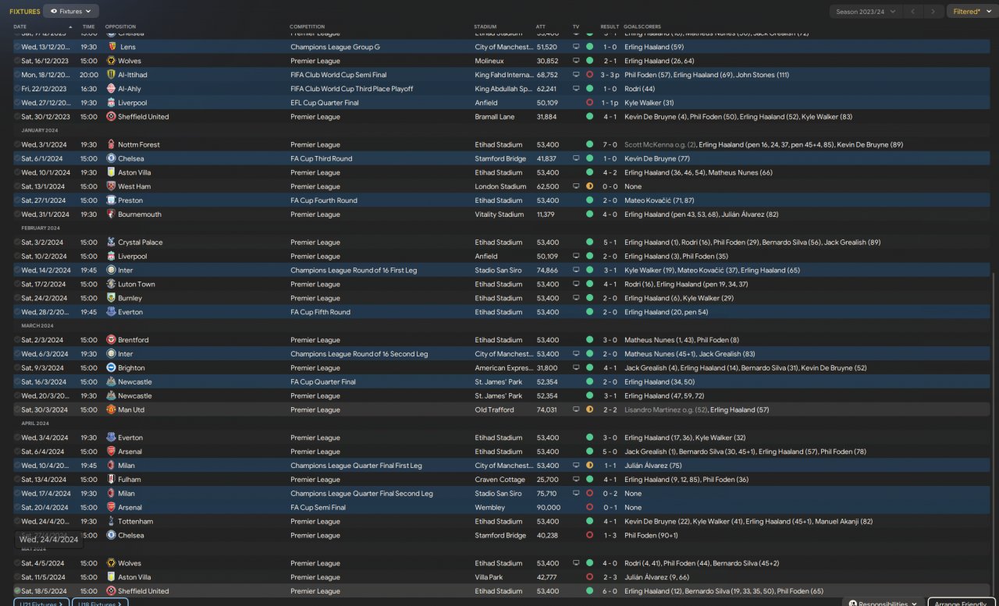Screen dimensions: 999x606
Task: Click the Fulham club badge
Action: pyautogui.click(x=112, y=480)
